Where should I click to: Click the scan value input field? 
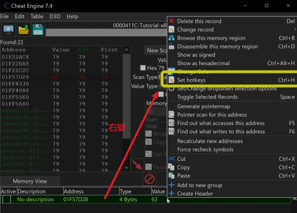[x=162, y=68]
